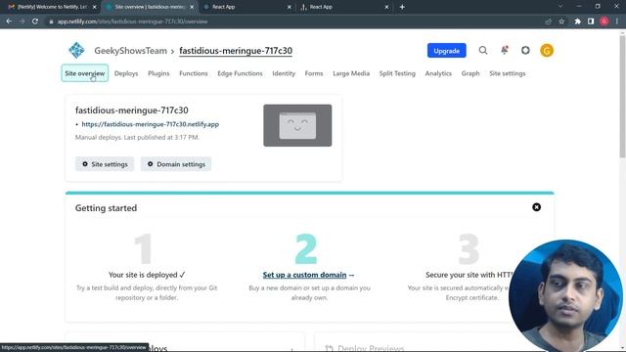
Task: Toggle the browser side panel icon
Action: tap(591, 22)
